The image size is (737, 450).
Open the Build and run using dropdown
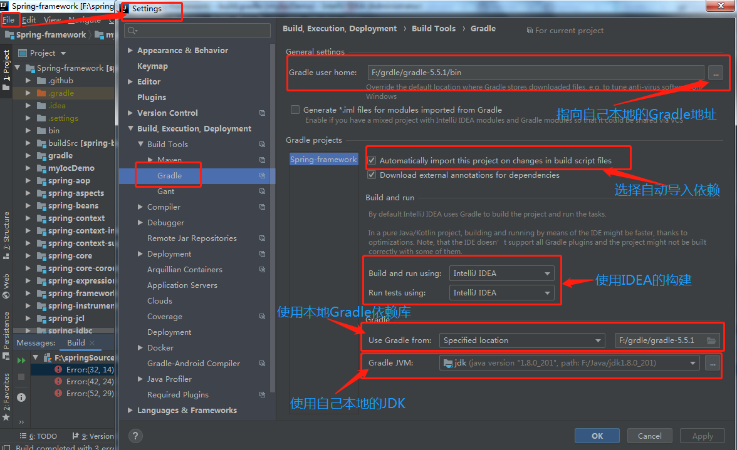click(501, 272)
